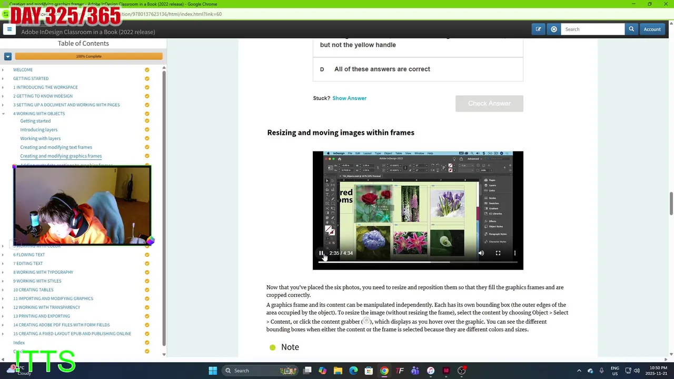Open the video's three-dot options menu

point(515,253)
